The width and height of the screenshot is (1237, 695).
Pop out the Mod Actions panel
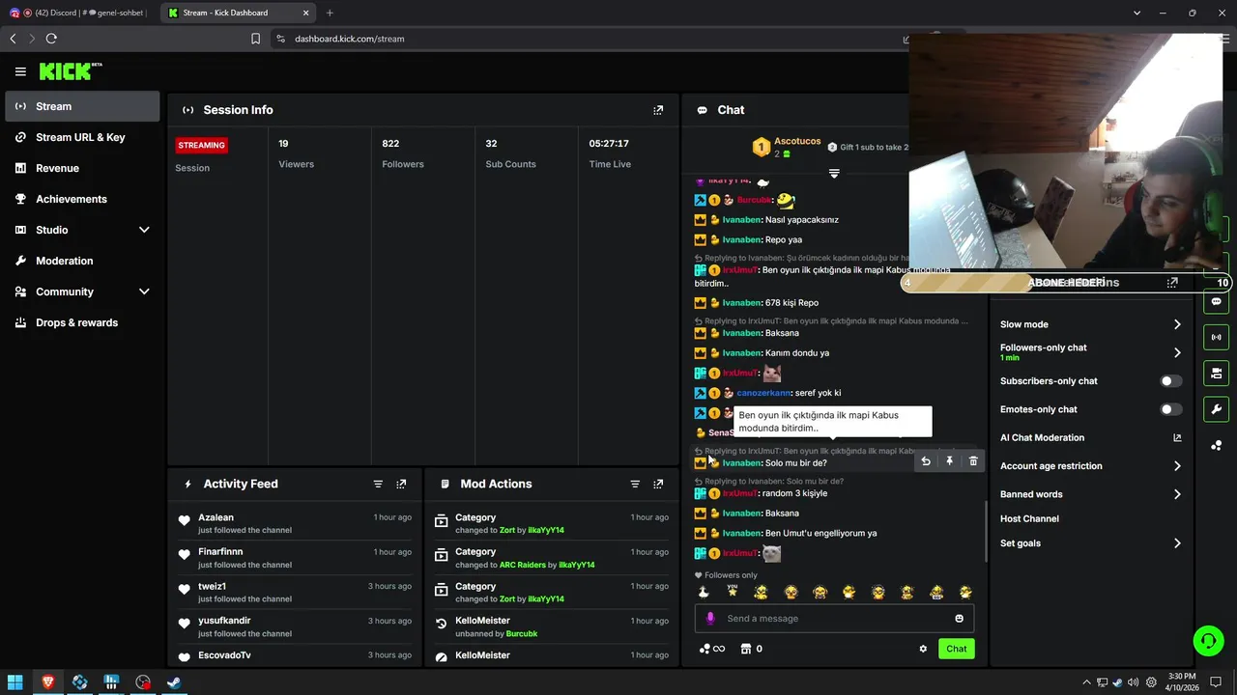[658, 484]
